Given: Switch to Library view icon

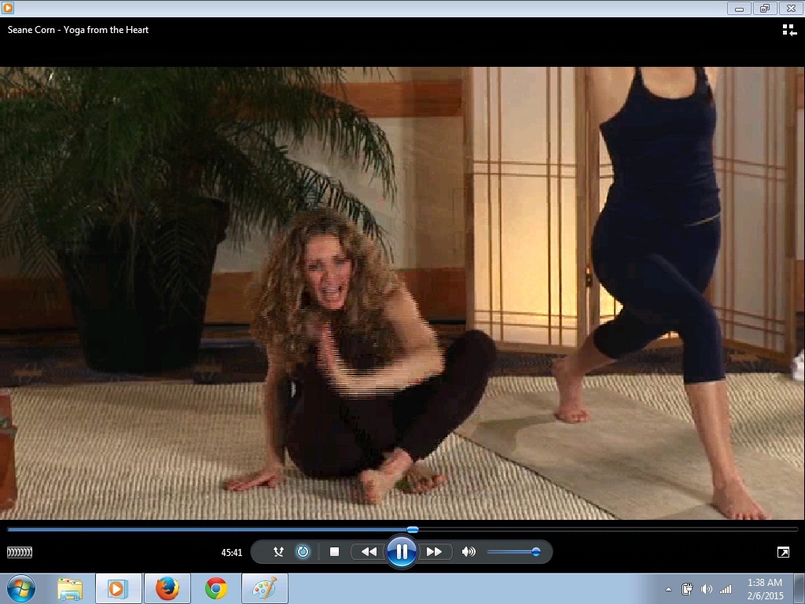Looking at the screenshot, I should [x=789, y=31].
